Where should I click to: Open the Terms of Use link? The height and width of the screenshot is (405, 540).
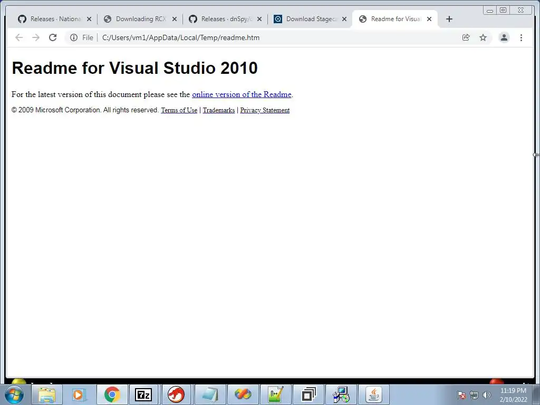(179, 110)
